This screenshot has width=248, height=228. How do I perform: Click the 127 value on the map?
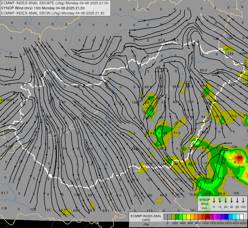[x=149, y=180]
